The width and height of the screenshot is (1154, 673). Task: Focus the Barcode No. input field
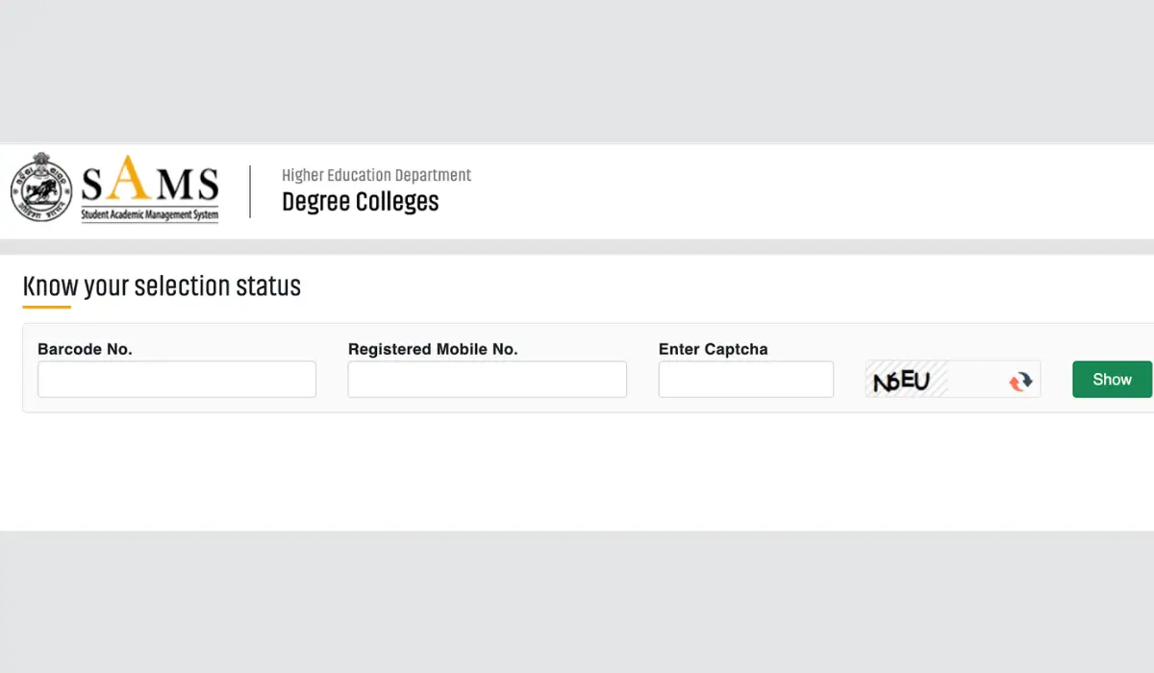click(x=177, y=379)
